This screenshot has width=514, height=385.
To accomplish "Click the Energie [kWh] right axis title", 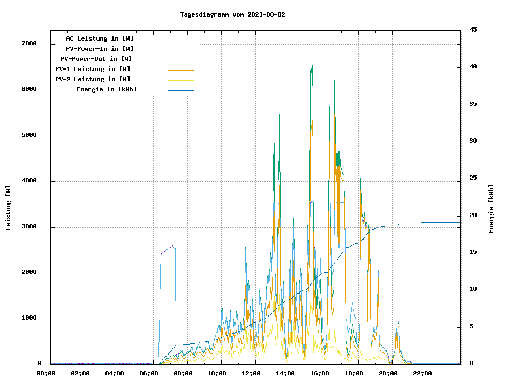I will [x=491, y=209].
